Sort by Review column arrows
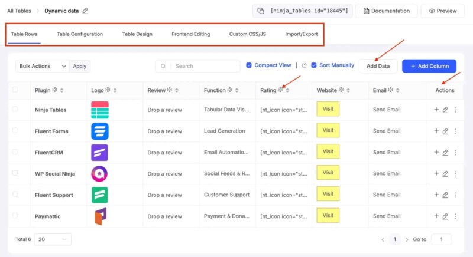473x257 pixels. point(177,90)
